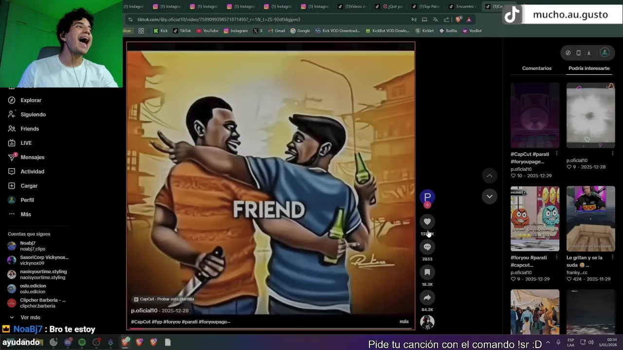Image resolution: width=623 pixels, height=350 pixels.
Task: Open Friends section in sidebar
Action: click(x=23, y=129)
